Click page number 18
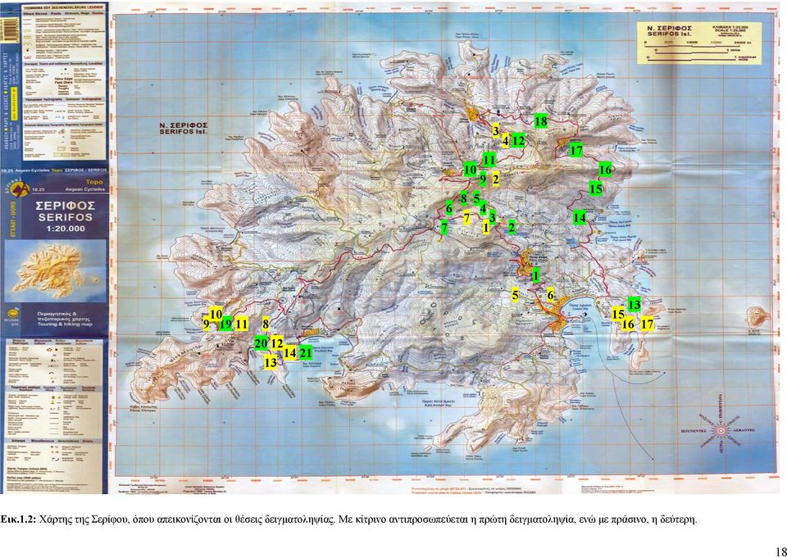The image size is (787, 558). 780,551
